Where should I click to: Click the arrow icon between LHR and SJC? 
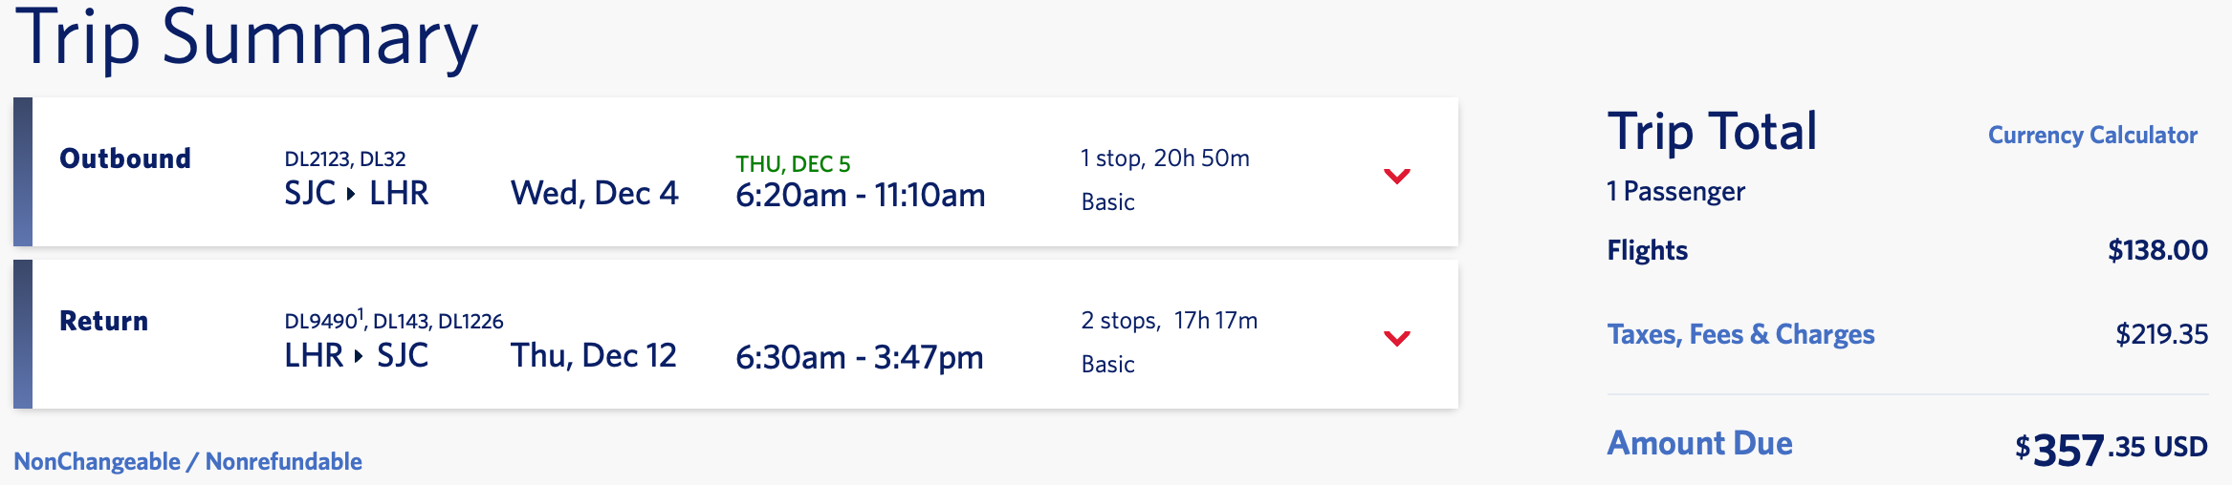359,356
